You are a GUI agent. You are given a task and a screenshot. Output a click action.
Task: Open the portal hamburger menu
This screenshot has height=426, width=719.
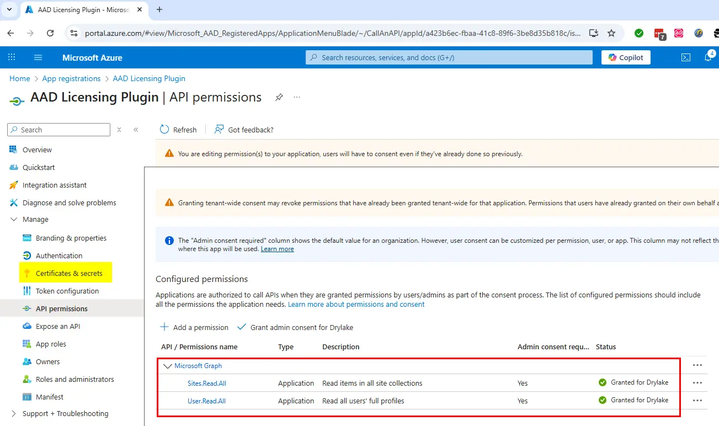coord(38,57)
